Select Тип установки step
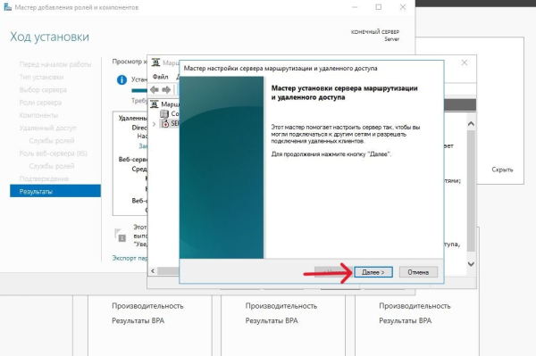 (x=41, y=77)
